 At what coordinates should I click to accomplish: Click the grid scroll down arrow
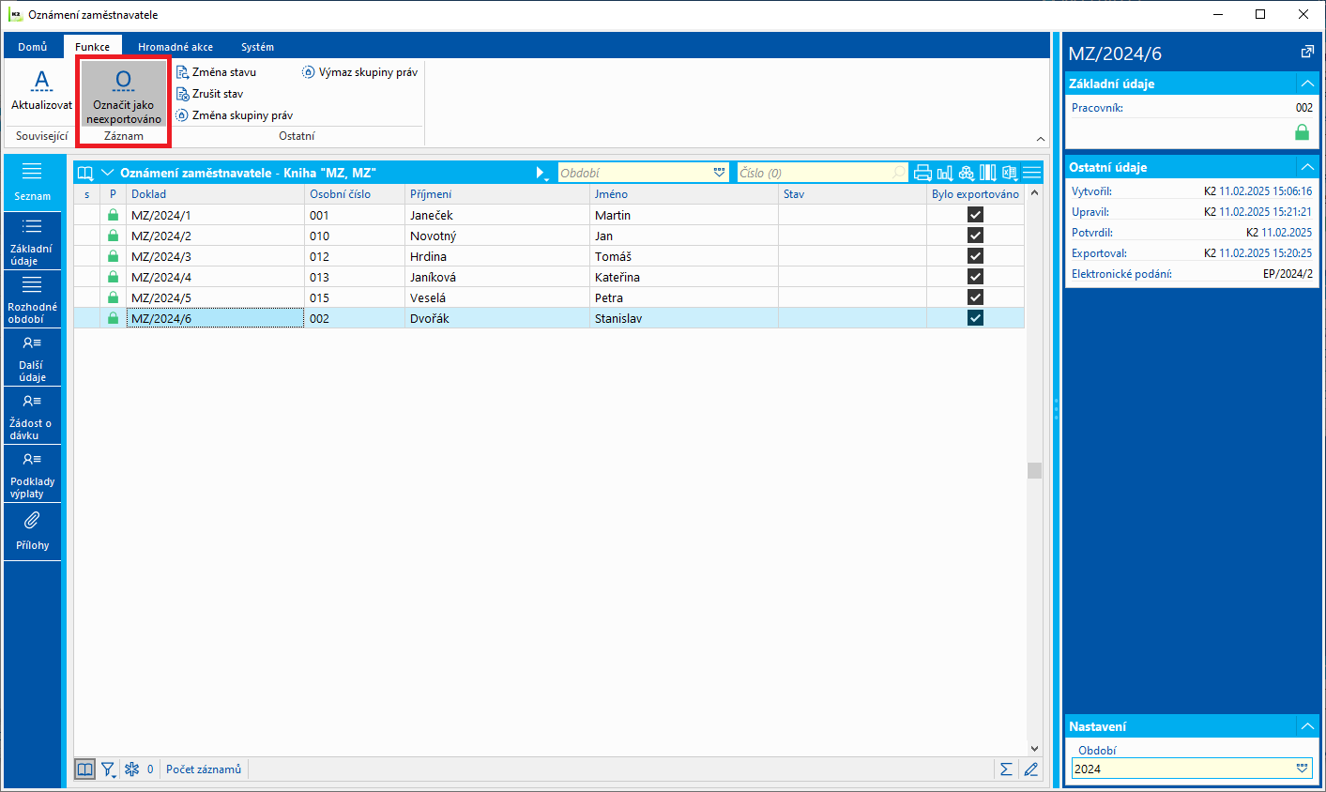coord(1034,749)
